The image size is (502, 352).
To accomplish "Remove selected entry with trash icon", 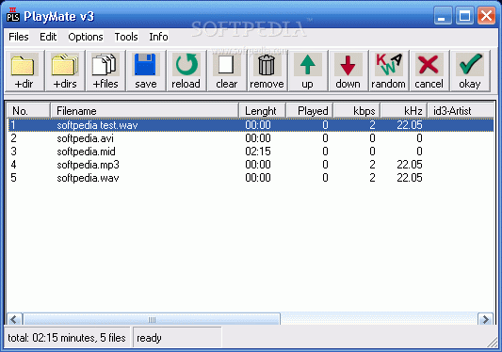I will click(x=267, y=71).
